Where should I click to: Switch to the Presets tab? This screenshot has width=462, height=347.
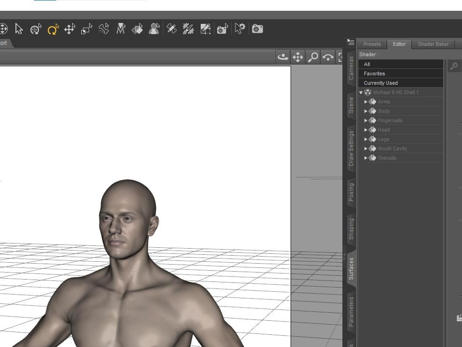(372, 44)
